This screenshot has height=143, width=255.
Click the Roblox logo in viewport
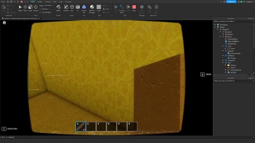[x=4, y=23]
